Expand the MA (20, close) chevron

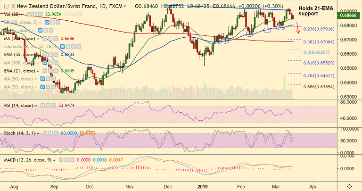coord(35,87)
